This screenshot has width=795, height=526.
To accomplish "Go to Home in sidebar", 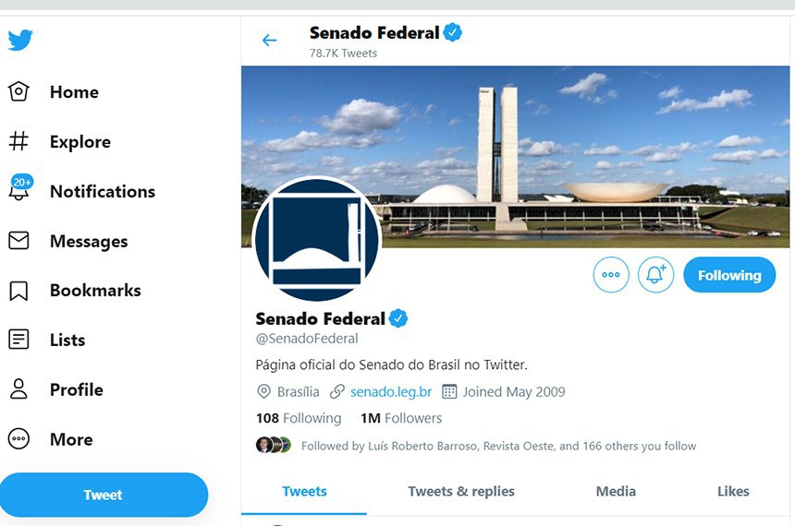I will click(x=74, y=92).
